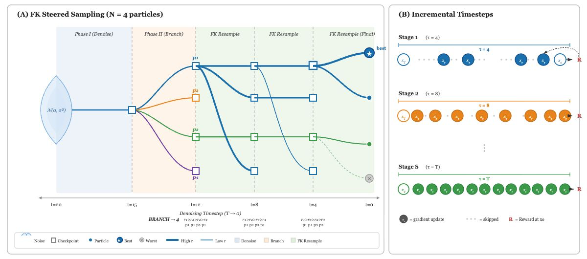Select the p1 checkpoint square at t=12
The image size is (587, 259).
[x=196, y=65]
